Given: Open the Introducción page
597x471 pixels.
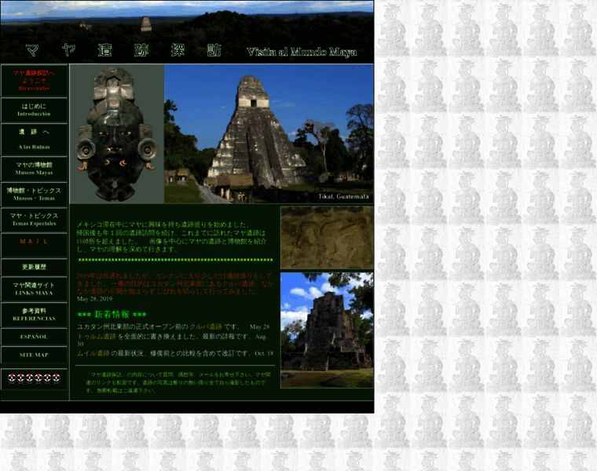Looking at the screenshot, I should 34,110.
